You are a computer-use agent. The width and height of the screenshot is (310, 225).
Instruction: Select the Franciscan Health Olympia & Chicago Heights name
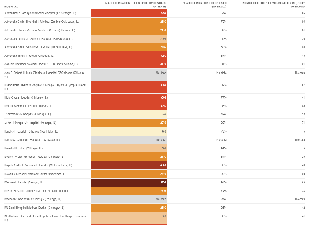tap(45, 87)
